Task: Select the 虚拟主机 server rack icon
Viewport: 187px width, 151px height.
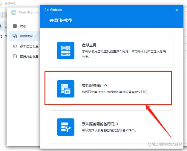Action: pyautogui.click(x=66, y=51)
